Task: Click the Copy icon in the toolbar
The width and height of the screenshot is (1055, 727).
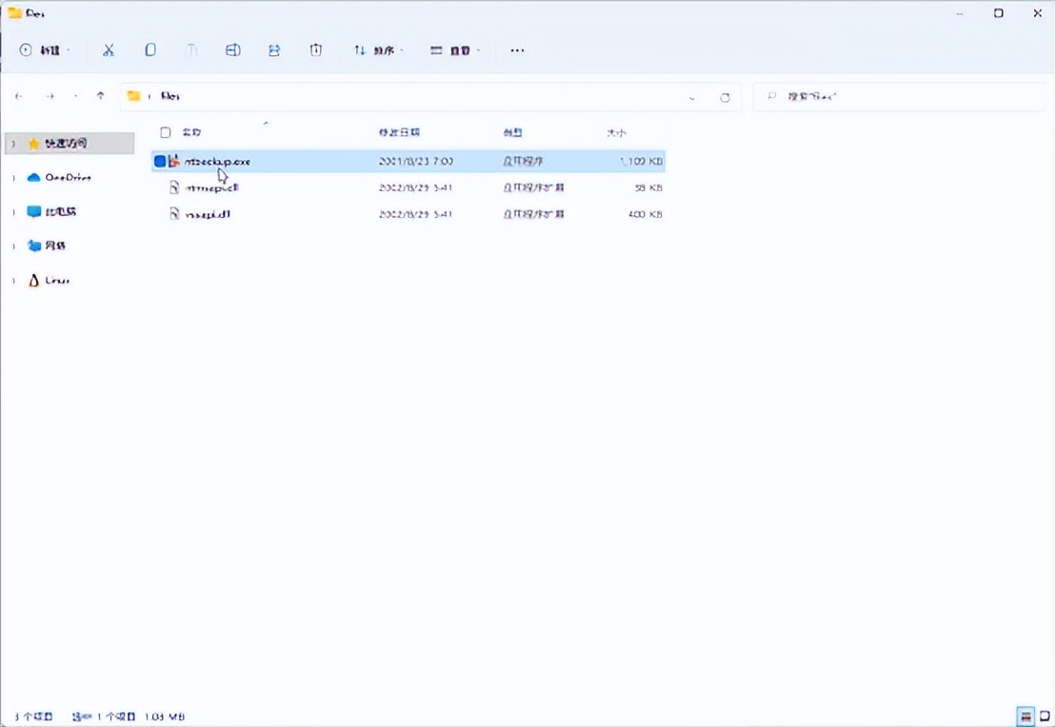Action: [149, 49]
